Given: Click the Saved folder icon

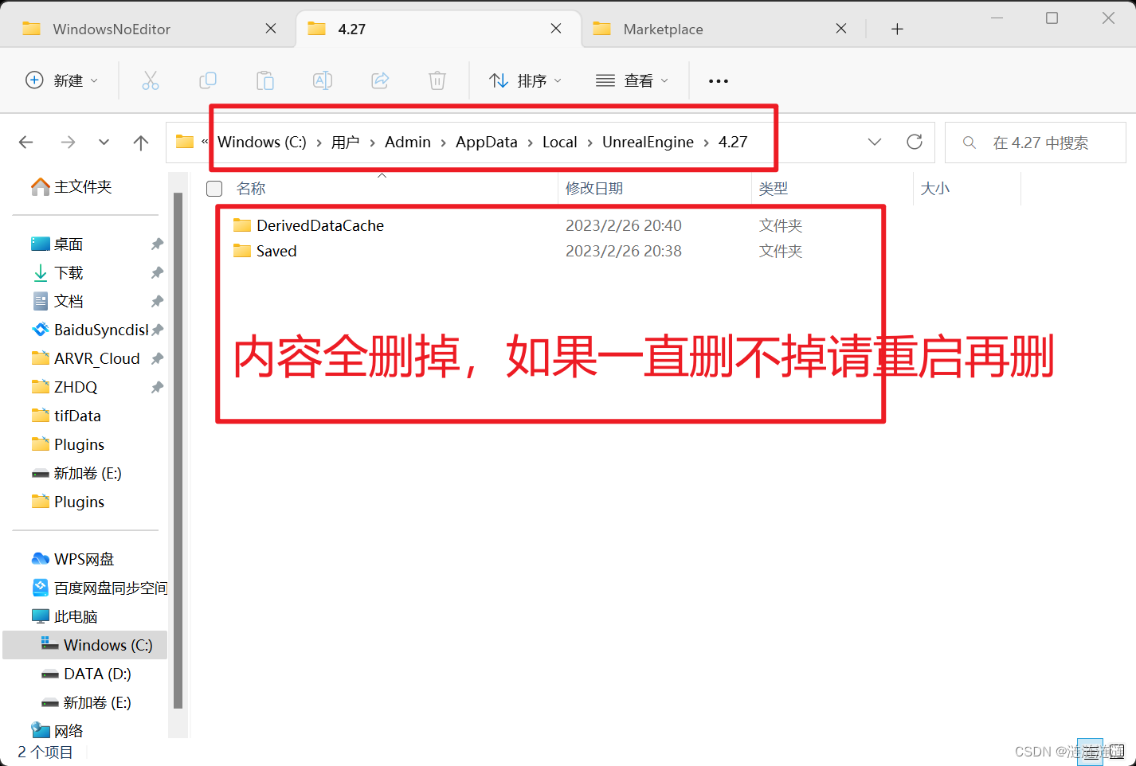Looking at the screenshot, I should [x=242, y=251].
